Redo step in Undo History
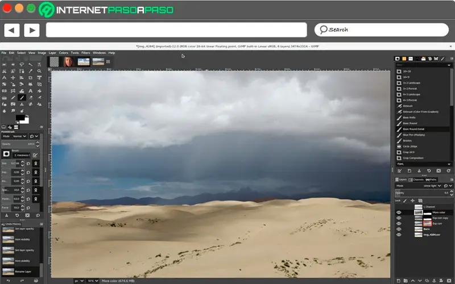This screenshot has height=284, width=455. 22,281
